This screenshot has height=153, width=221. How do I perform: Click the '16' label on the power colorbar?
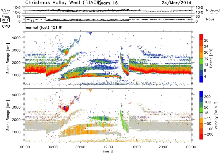206,59
